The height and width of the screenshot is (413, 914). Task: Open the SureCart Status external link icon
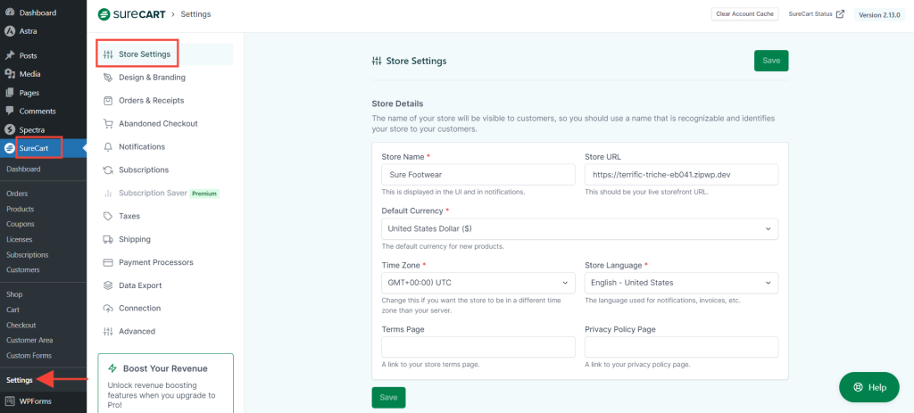click(839, 14)
